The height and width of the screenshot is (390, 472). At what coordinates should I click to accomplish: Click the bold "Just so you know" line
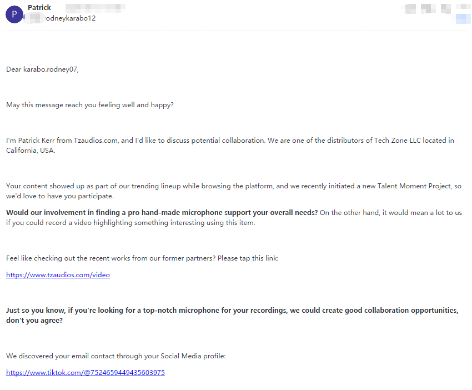[232, 311]
